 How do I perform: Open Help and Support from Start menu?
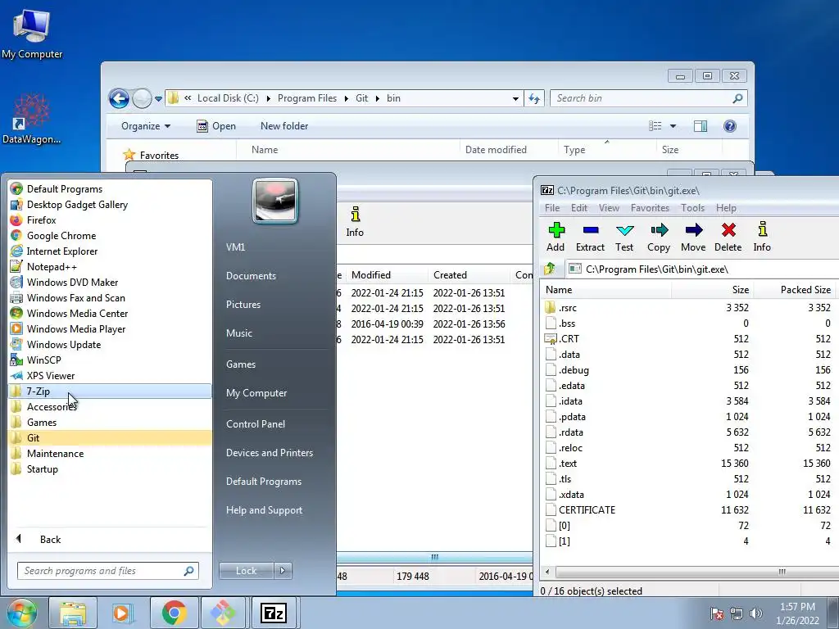click(x=264, y=510)
